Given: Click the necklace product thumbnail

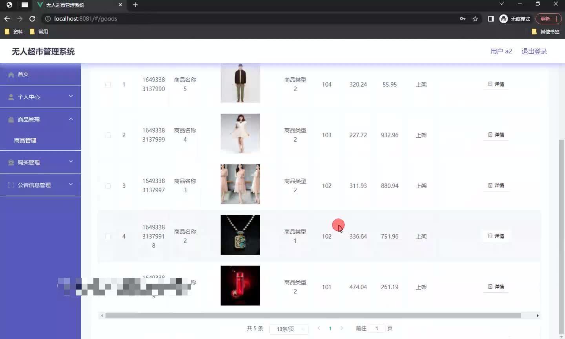Looking at the screenshot, I should point(240,235).
